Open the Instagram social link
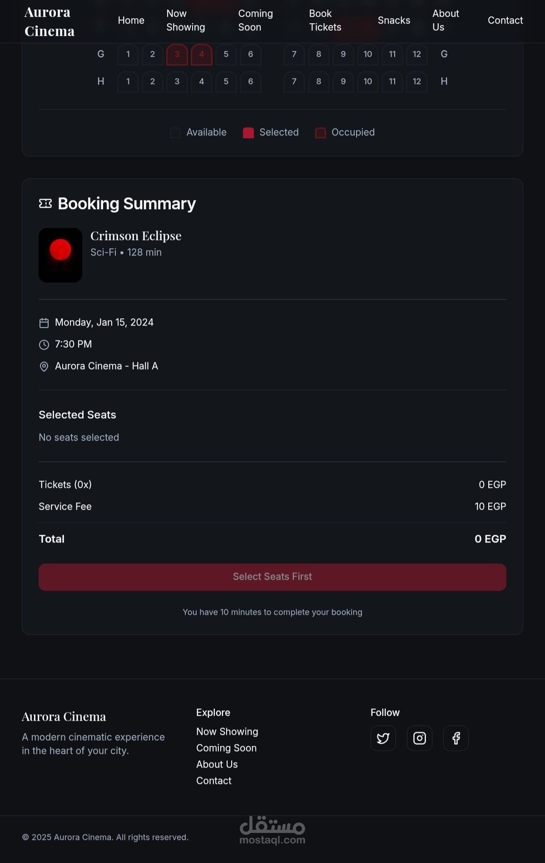The image size is (545, 863). [419, 738]
